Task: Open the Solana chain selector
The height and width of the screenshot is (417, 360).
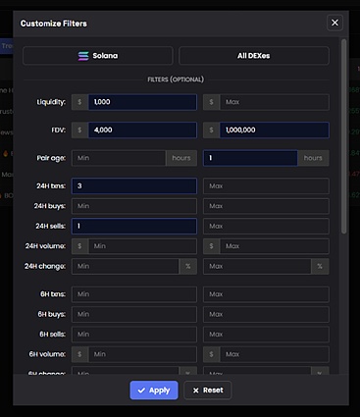Action: coord(98,56)
